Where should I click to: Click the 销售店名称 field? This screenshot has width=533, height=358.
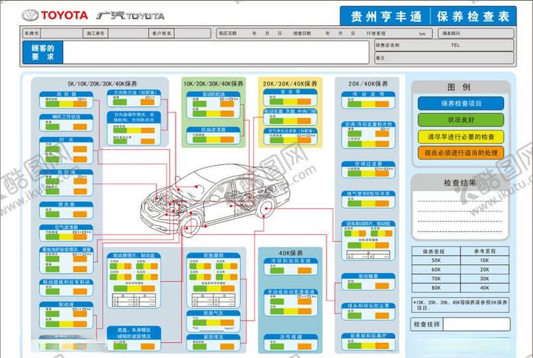coord(445,45)
